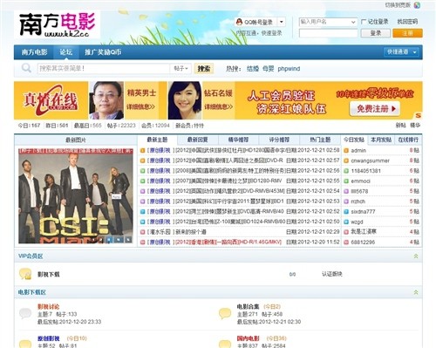Image resolution: width=436 pixels, height=348 pixels.
Task: Click the orange icon beside admin
Action: (346, 151)
